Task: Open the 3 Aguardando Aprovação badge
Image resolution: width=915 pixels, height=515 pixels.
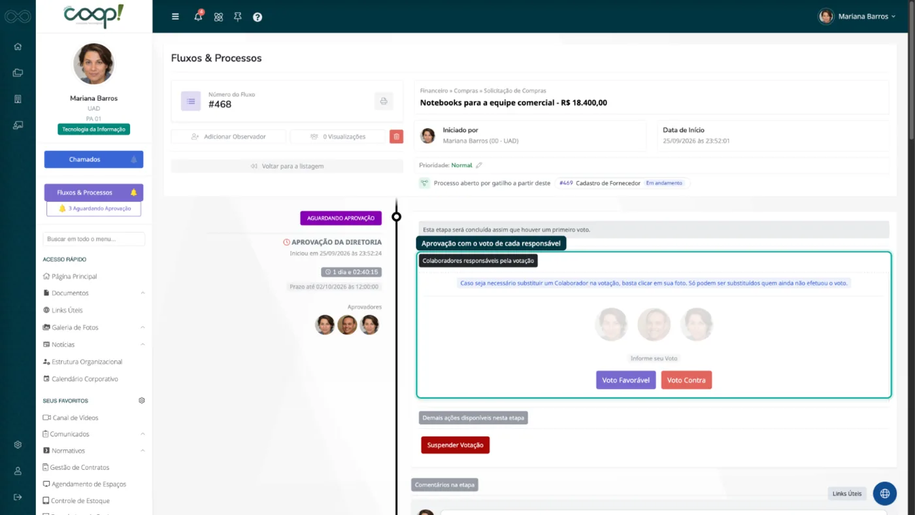Action: [x=93, y=208]
